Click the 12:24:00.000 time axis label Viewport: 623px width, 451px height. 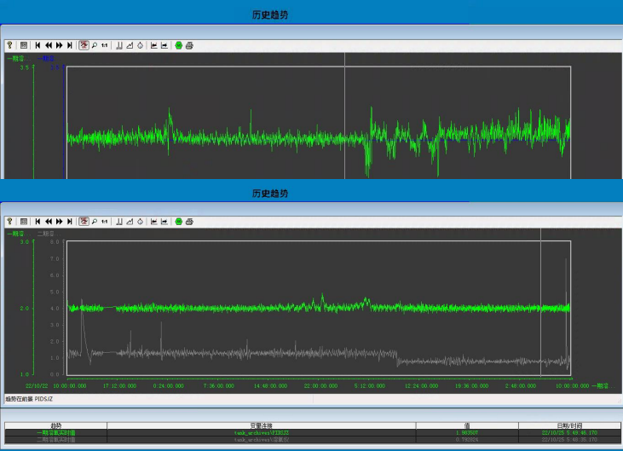click(x=421, y=386)
